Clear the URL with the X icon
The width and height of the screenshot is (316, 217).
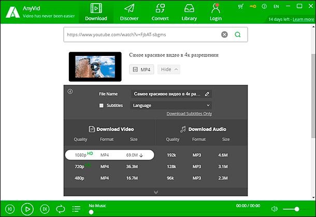tap(224, 35)
